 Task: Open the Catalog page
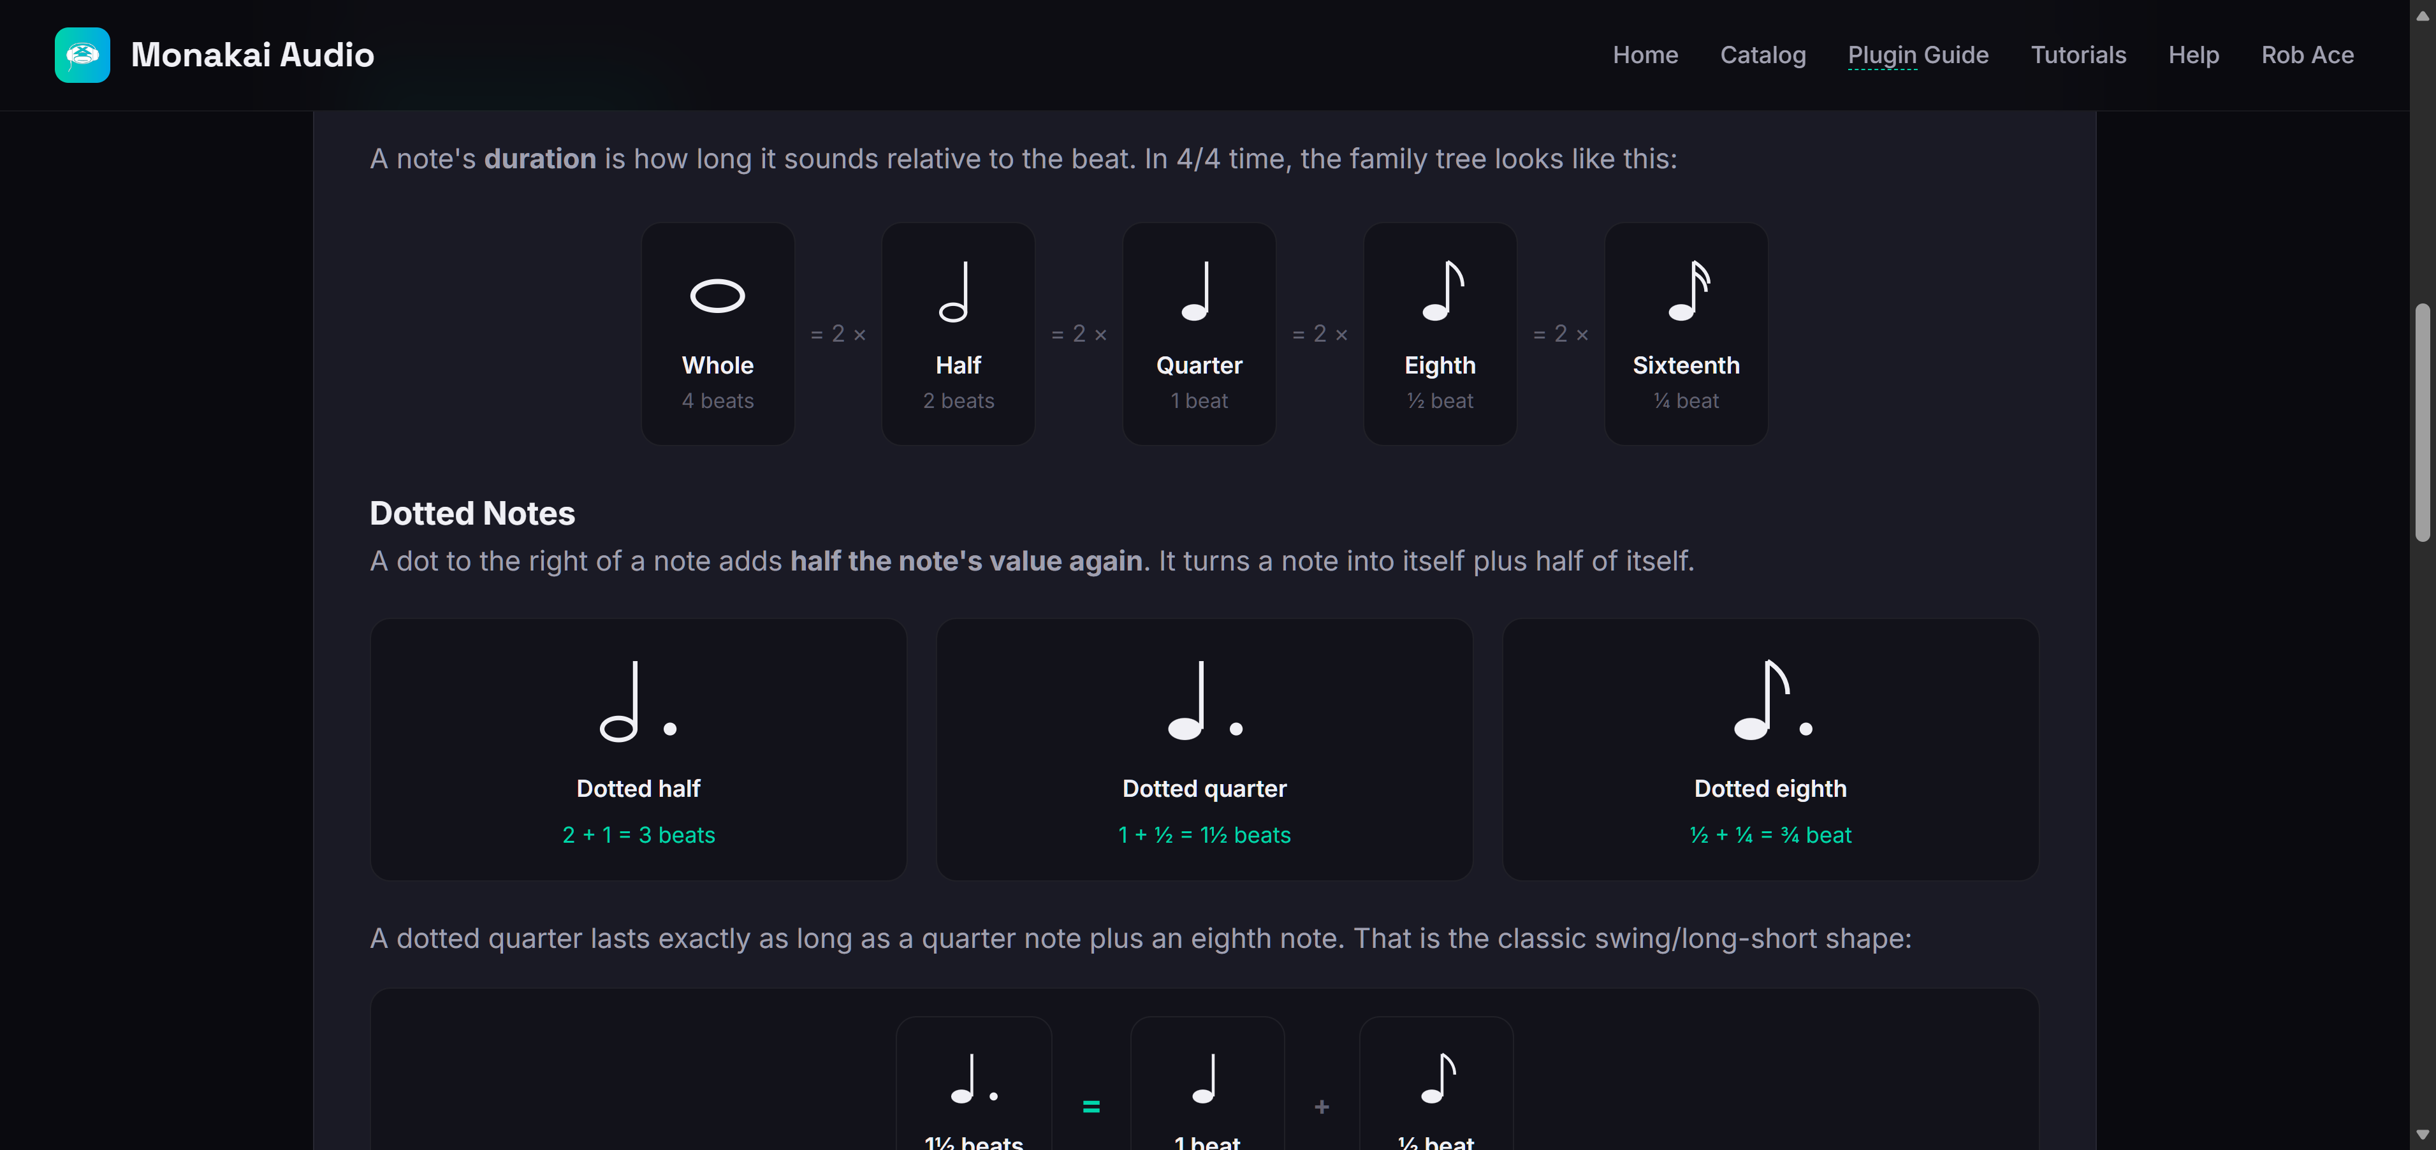click(x=1763, y=55)
